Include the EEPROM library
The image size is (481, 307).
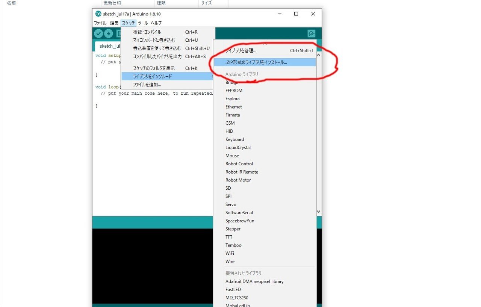(265, 91)
